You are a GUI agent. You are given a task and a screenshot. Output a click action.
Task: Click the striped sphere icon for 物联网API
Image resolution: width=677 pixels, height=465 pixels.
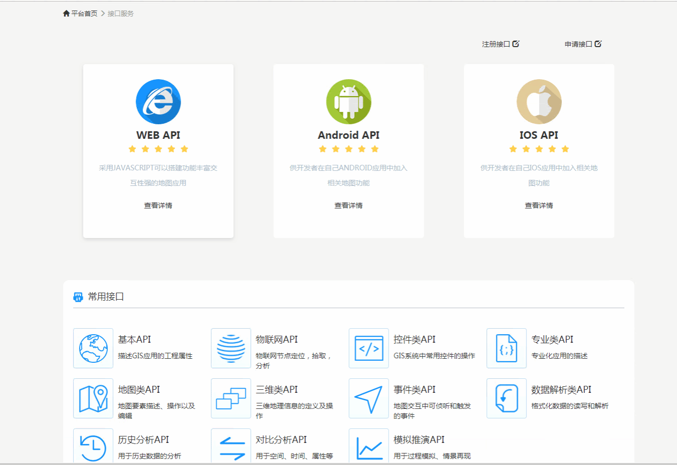point(231,348)
